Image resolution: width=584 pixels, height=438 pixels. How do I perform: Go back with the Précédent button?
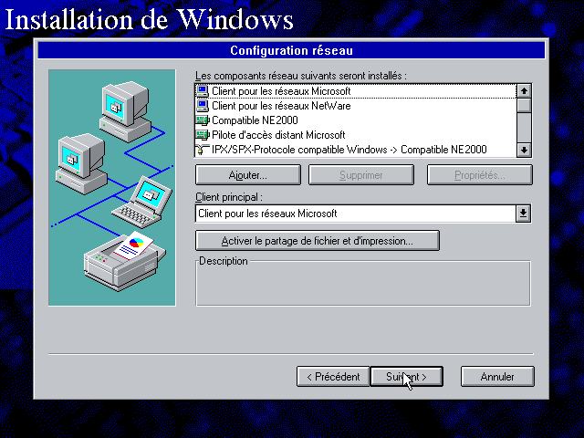click(333, 377)
